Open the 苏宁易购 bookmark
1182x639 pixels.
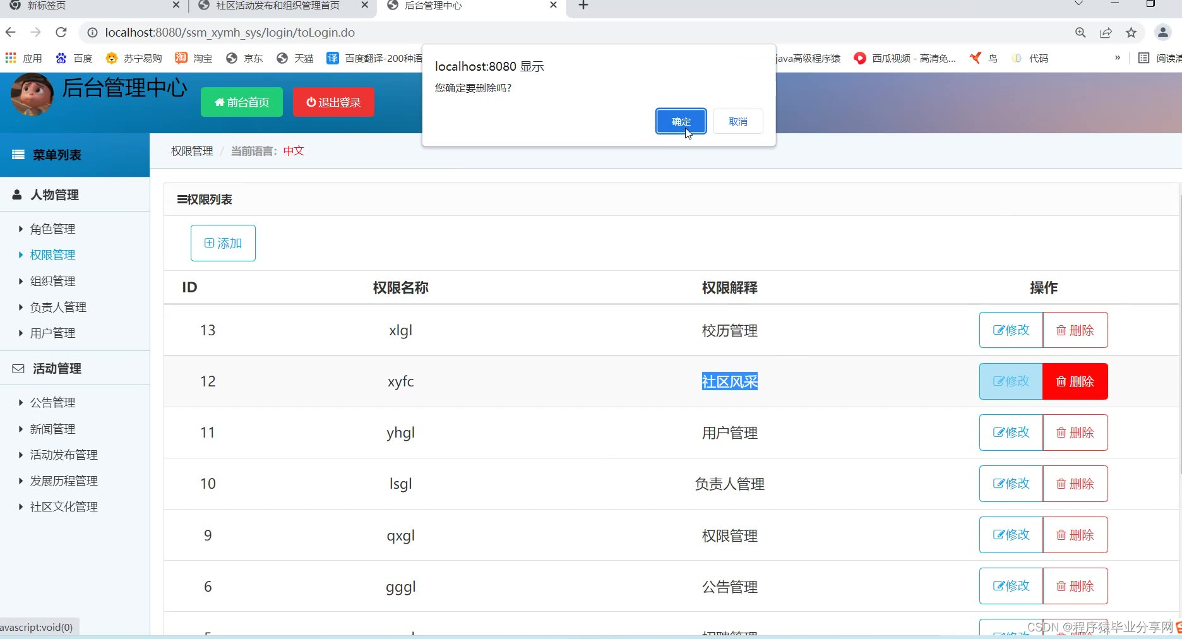click(134, 58)
